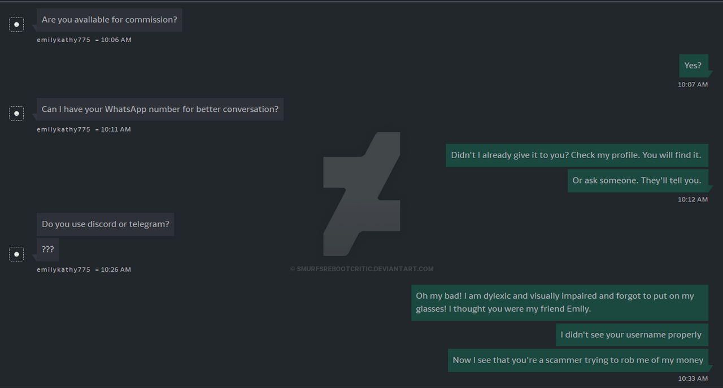Click smurfsrebootcritic.deviantart.com watermark link

362,269
